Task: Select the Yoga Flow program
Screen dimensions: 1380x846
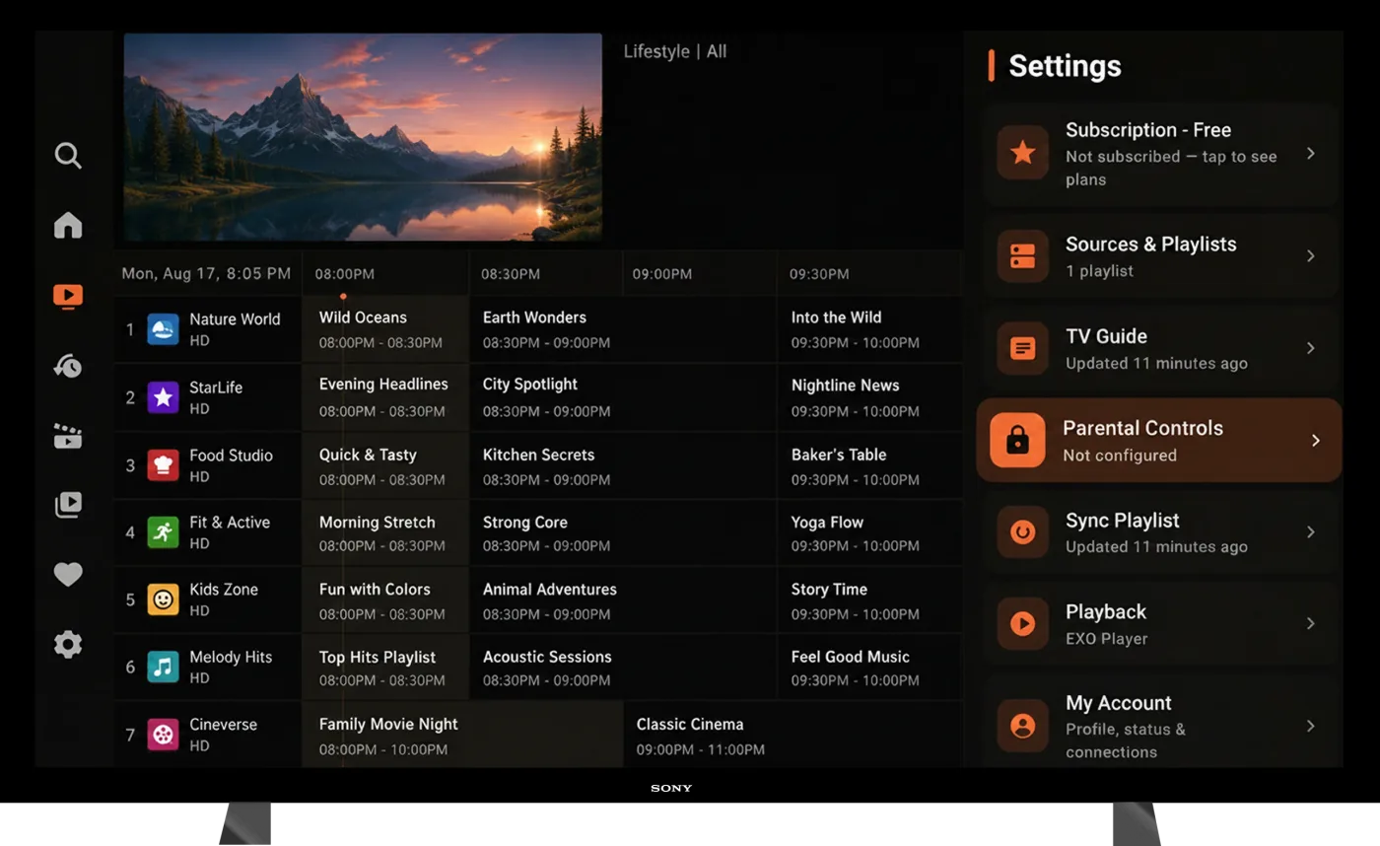Action: (870, 532)
